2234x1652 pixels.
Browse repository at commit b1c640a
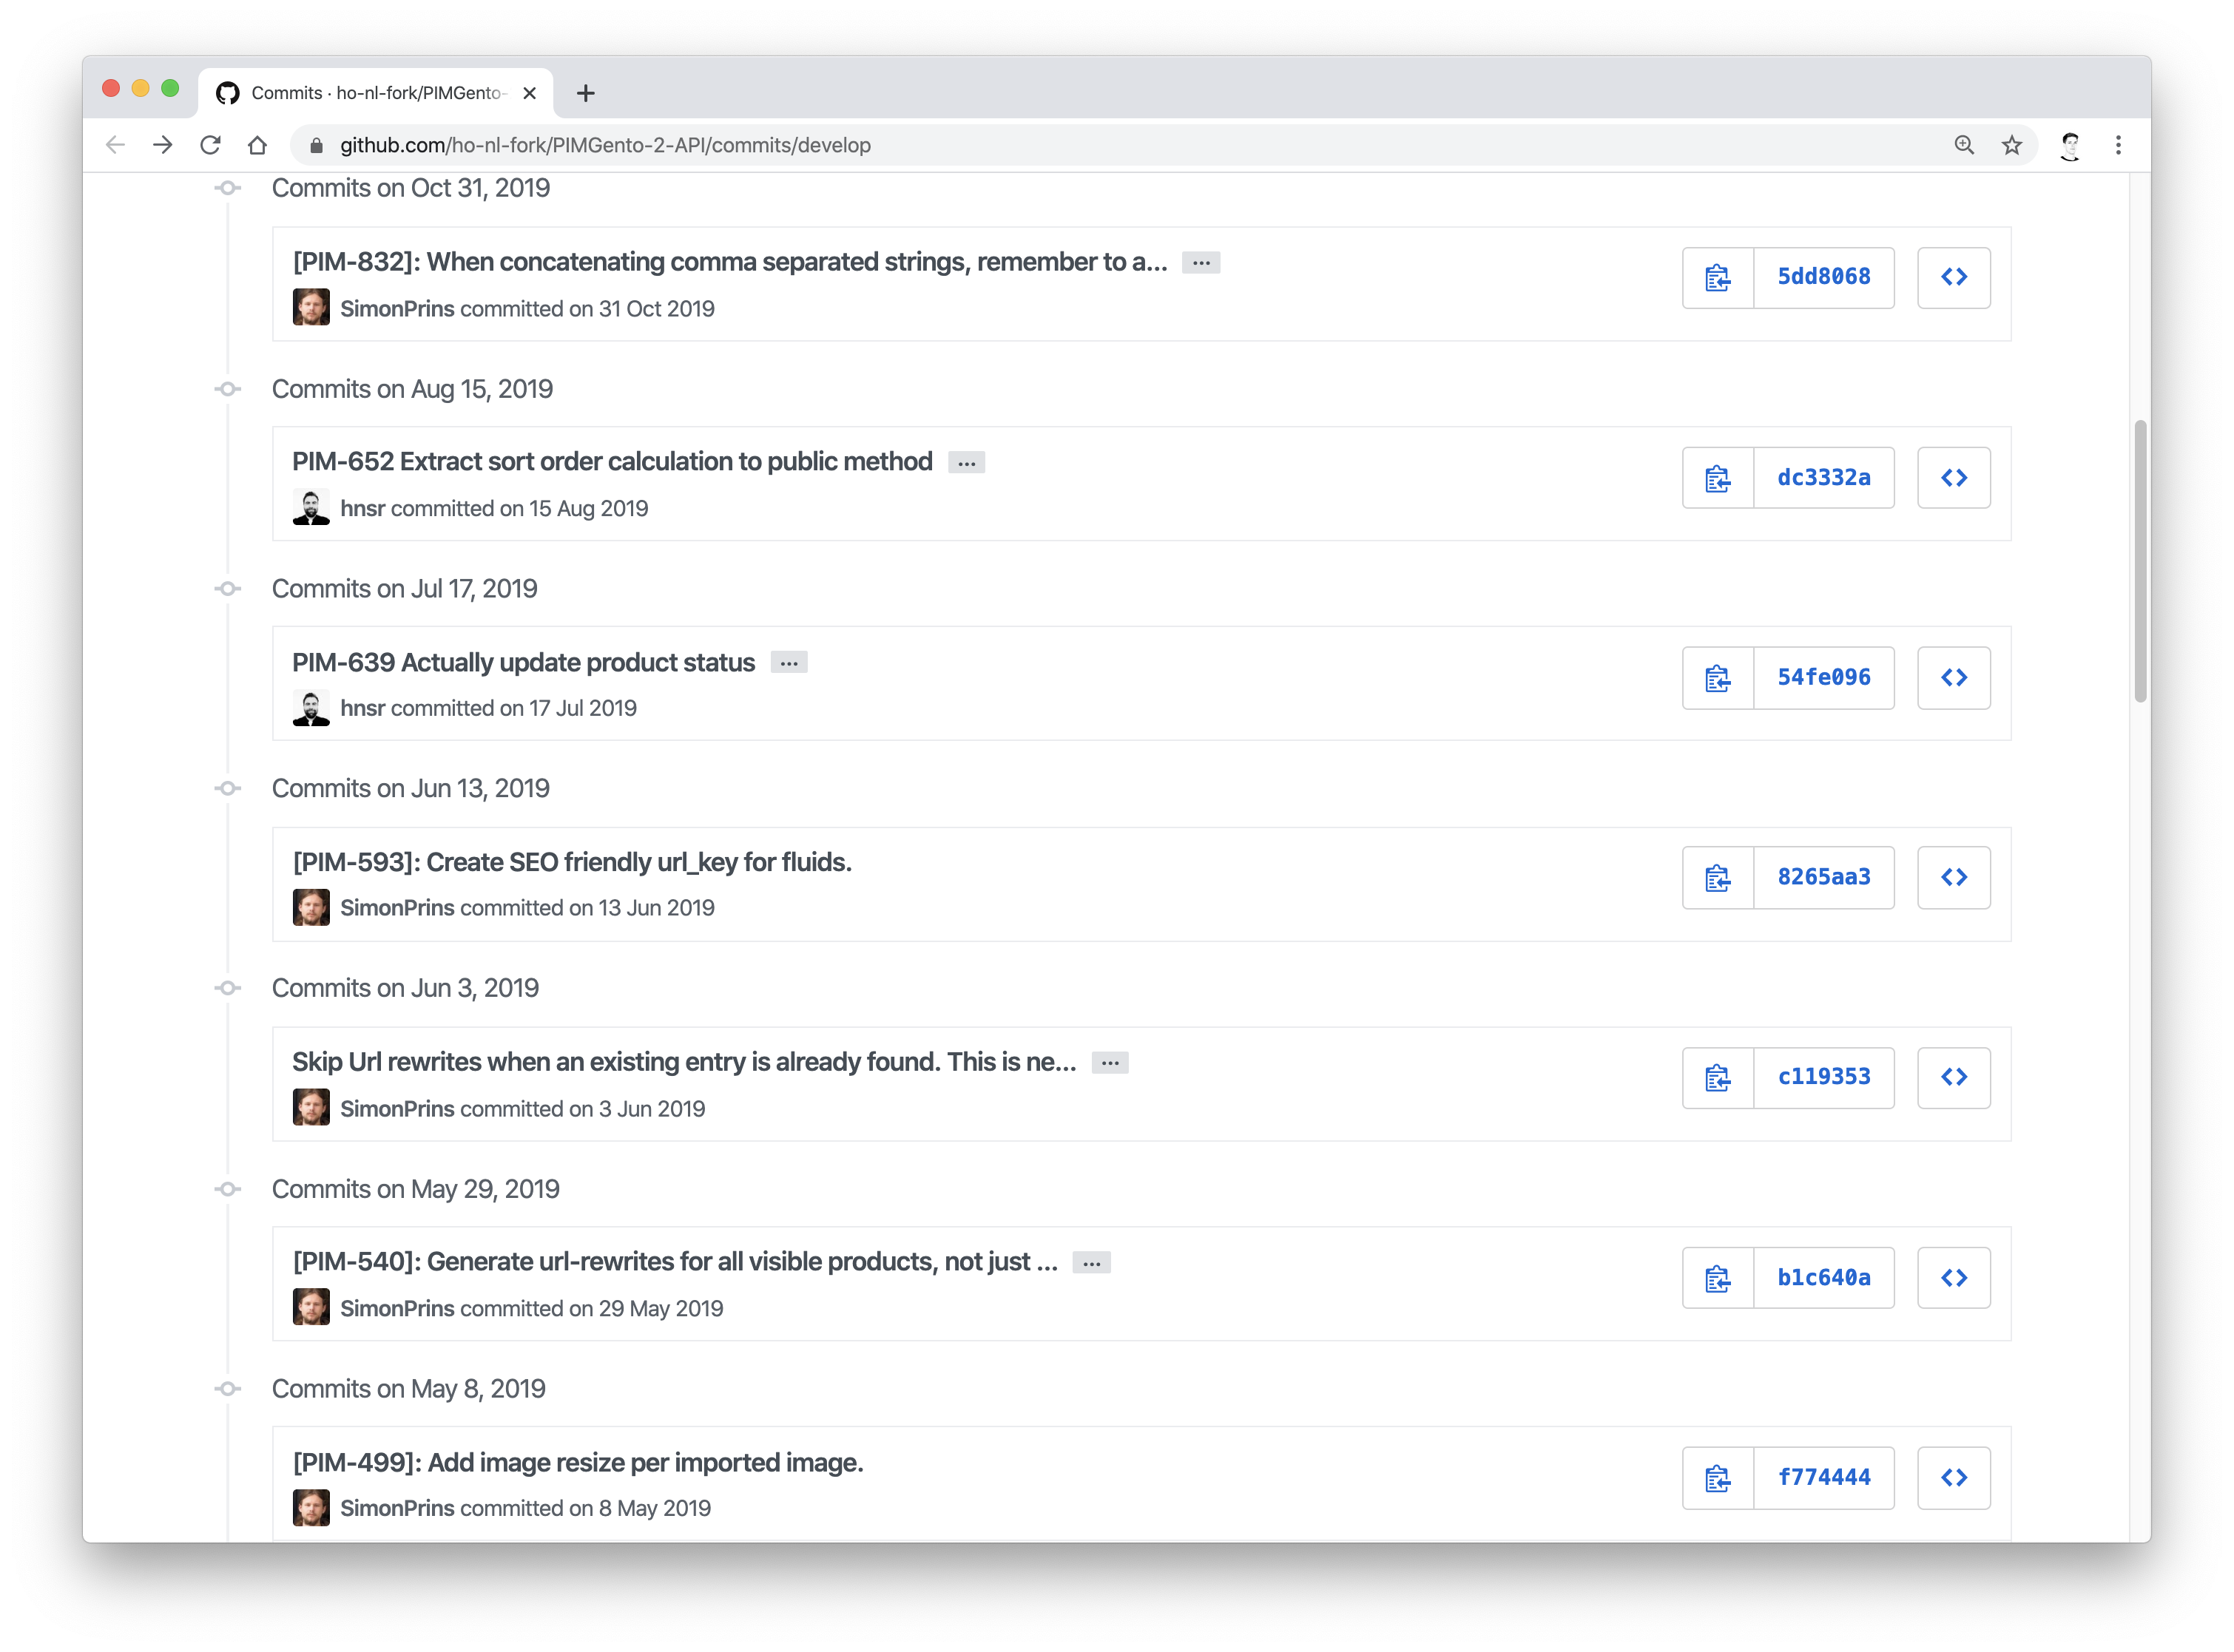pos(1953,1278)
